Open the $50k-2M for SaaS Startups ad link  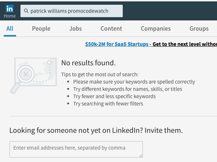coord(118,44)
